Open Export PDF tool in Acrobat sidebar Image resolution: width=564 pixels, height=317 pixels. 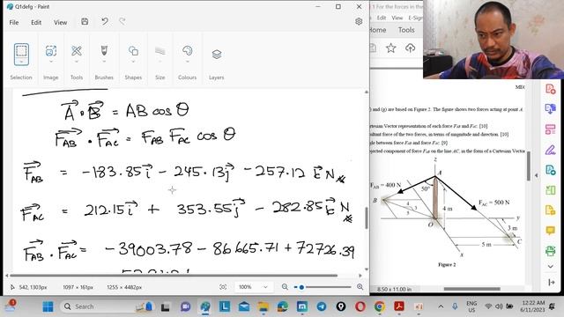pos(550,108)
